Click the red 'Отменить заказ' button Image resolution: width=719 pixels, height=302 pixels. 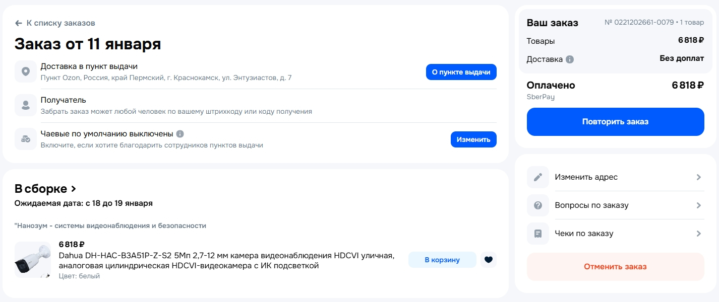[615, 267]
